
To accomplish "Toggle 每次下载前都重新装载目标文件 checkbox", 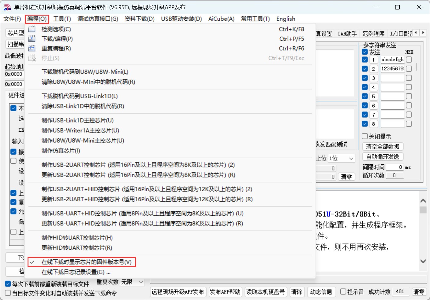I will click(x=8, y=284).
